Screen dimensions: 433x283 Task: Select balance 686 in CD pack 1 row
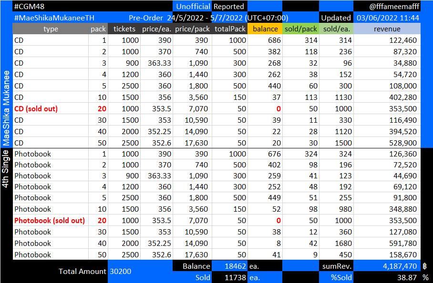[x=265, y=40]
